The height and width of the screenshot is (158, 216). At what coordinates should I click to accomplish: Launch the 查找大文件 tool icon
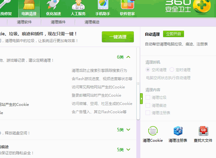[203, 131]
